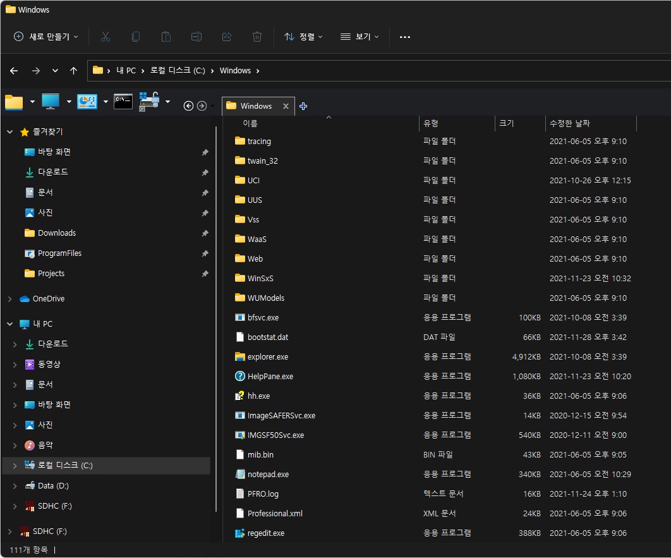The height and width of the screenshot is (558, 671).
Task: Select the hh.exe file icon
Action: pyautogui.click(x=240, y=396)
